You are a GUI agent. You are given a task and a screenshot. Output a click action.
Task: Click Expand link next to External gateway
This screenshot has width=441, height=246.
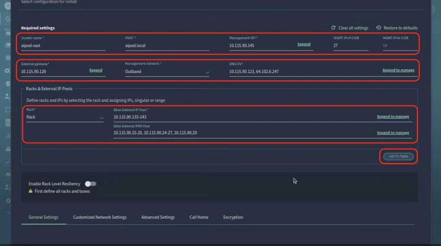coord(96,70)
